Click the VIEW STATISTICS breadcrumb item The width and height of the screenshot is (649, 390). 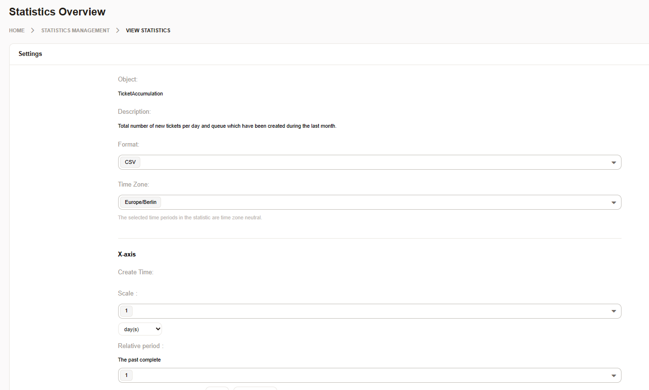pyautogui.click(x=148, y=30)
